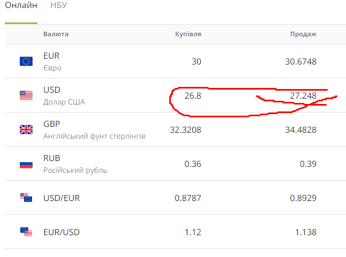Click the EUR/USD paired flags icon

(x=26, y=231)
